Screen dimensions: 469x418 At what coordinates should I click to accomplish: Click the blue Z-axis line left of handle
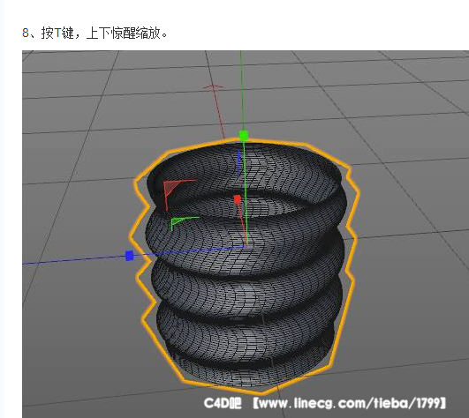[75, 260]
